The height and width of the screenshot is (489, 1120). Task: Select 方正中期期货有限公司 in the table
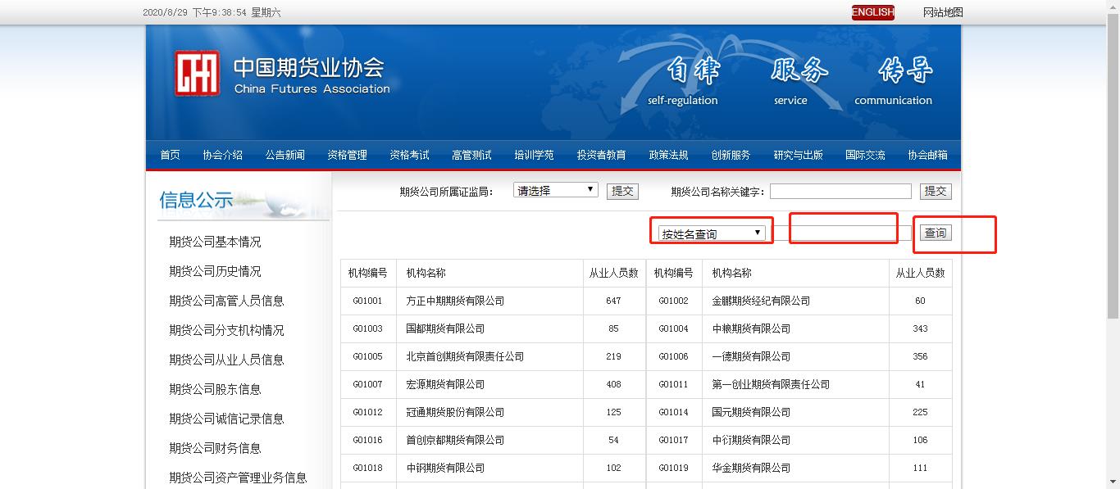click(x=455, y=301)
